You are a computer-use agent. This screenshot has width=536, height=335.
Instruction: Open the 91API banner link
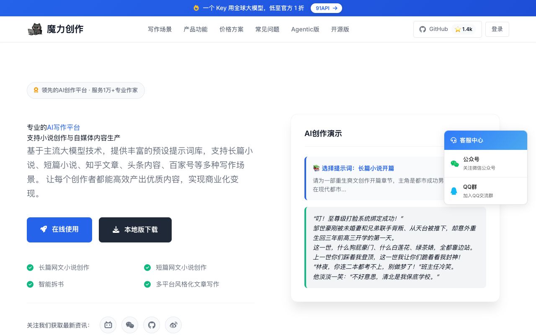(x=326, y=8)
